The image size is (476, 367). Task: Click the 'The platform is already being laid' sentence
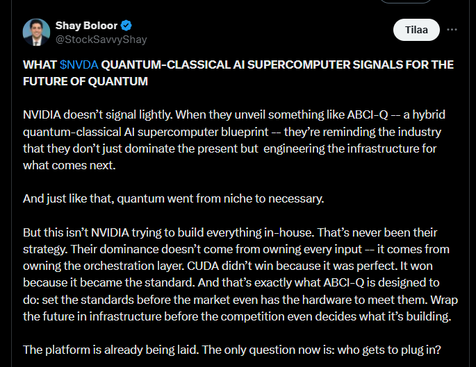point(110,350)
